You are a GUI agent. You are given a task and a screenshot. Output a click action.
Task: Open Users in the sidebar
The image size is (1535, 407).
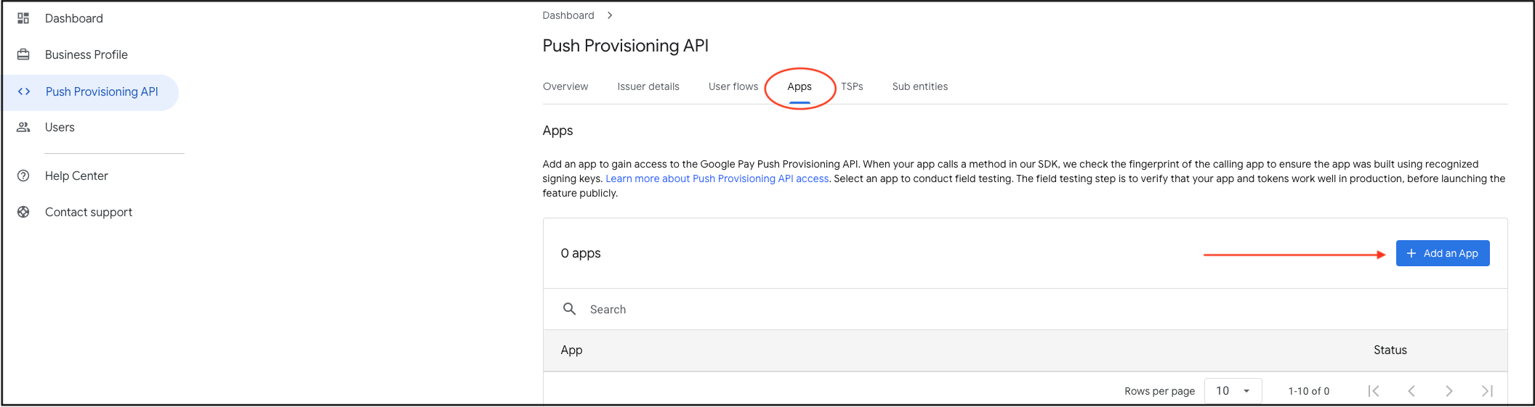60,127
